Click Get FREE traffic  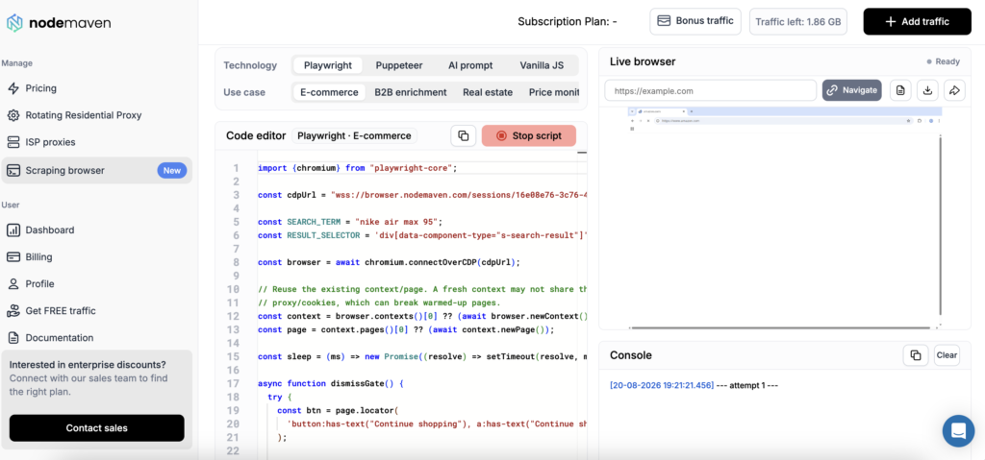(x=61, y=311)
